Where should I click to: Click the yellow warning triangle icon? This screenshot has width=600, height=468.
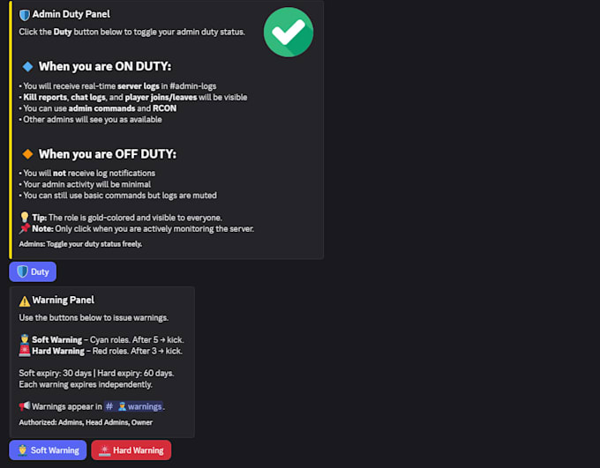(x=25, y=301)
